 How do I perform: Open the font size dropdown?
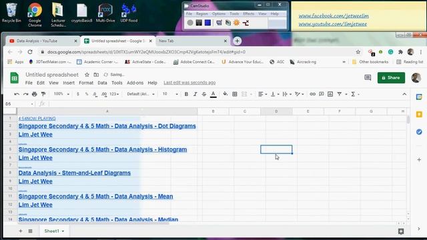[x=170, y=94]
